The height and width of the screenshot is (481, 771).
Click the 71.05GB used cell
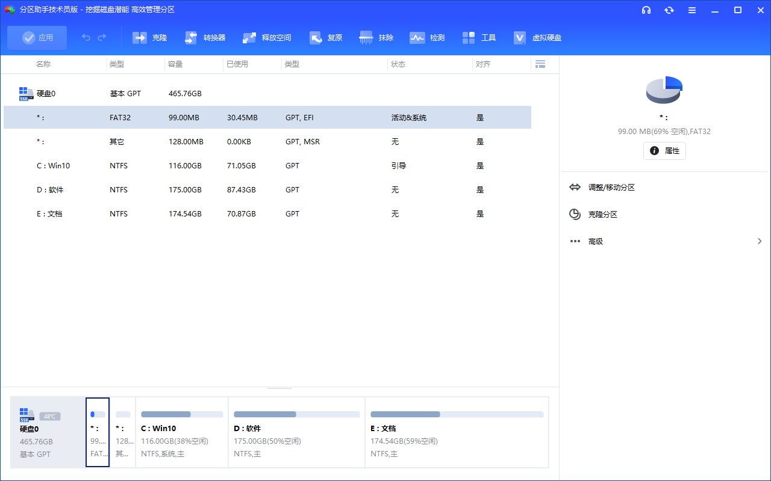242,166
